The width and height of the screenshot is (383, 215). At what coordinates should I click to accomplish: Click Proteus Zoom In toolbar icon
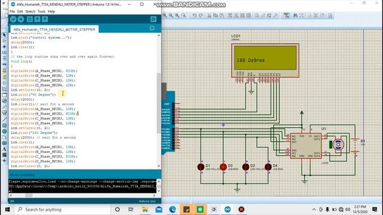[x=165, y=16]
